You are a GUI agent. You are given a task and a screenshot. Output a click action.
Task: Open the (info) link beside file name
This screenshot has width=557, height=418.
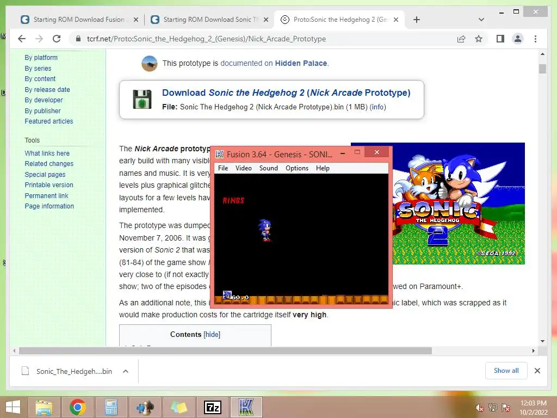pyautogui.click(x=377, y=107)
